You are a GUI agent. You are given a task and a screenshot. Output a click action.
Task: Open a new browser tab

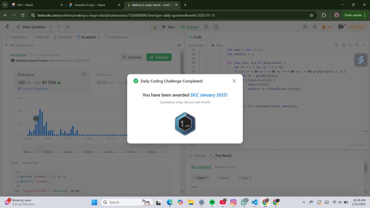point(185,5)
